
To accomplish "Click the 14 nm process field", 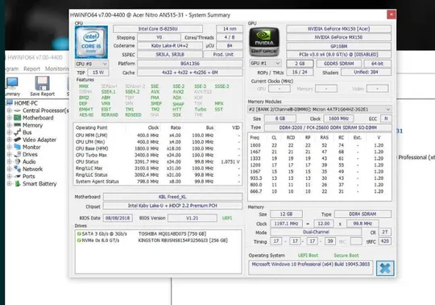I will point(230,29).
